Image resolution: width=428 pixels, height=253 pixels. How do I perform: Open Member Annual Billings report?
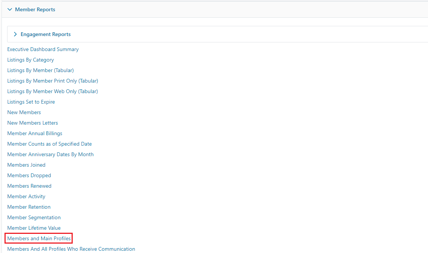(34, 134)
